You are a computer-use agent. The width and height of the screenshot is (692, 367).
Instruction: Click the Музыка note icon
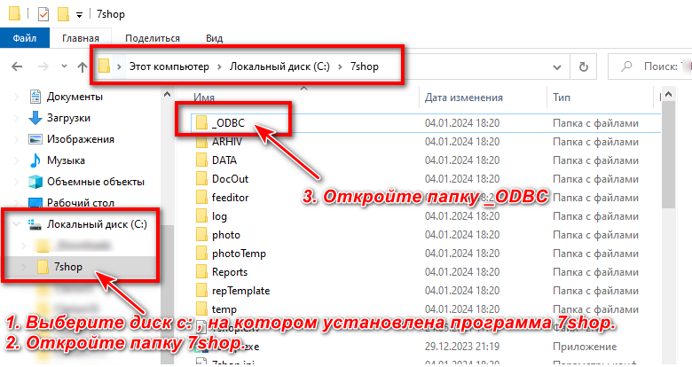tap(35, 160)
